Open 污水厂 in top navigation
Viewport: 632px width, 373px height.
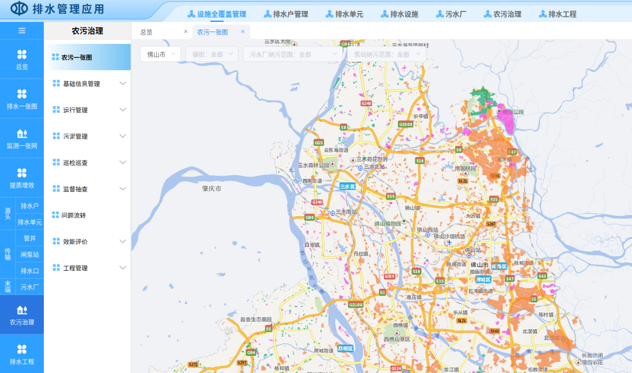point(451,14)
